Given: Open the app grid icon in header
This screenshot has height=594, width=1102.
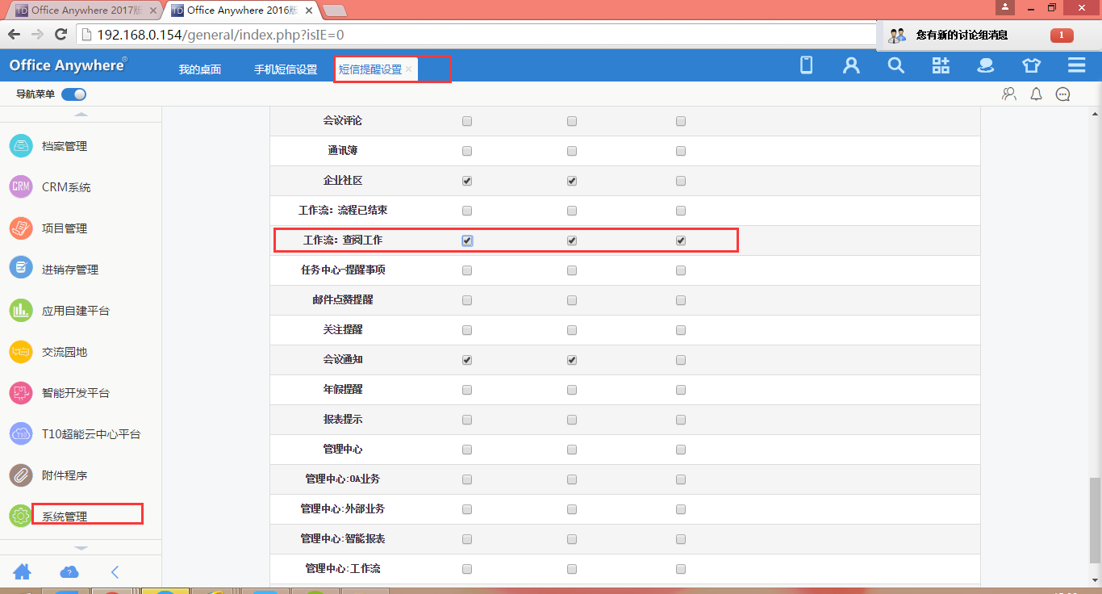Looking at the screenshot, I should coord(941,66).
